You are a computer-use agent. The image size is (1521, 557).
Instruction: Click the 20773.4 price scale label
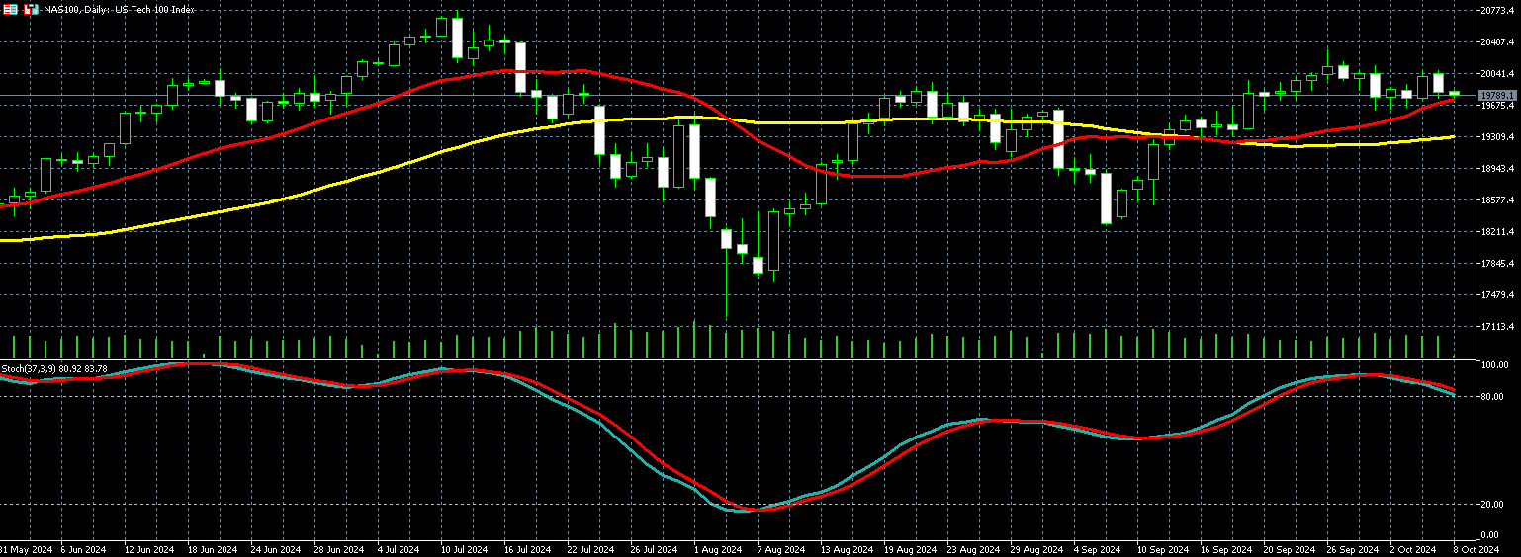tap(1498, 11)
